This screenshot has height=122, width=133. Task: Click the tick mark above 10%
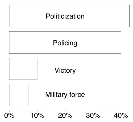[37, 111]
